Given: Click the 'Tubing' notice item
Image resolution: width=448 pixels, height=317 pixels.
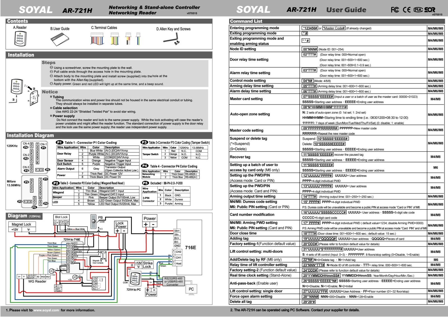Looking at the screenshot, I should click(58, 97).
